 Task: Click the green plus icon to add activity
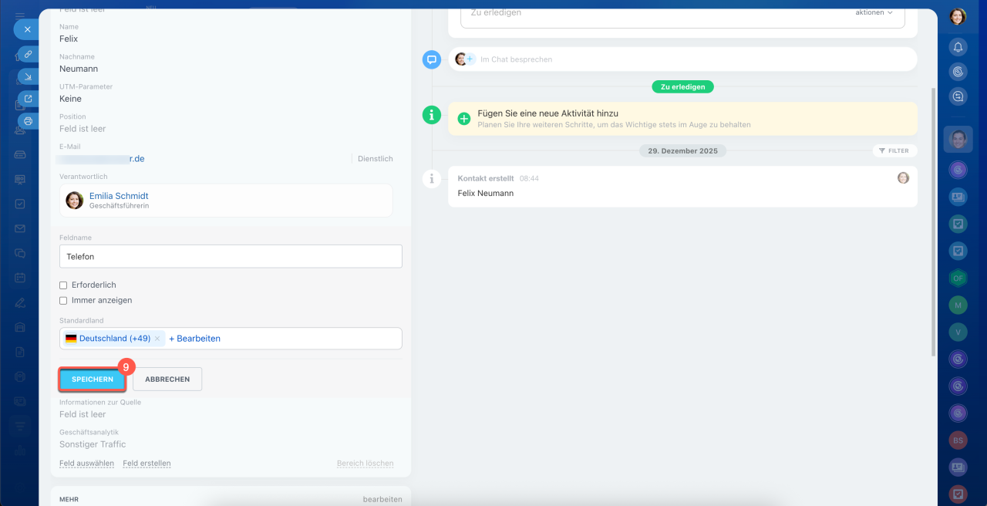pyautogui.click(x=464, y=119)
